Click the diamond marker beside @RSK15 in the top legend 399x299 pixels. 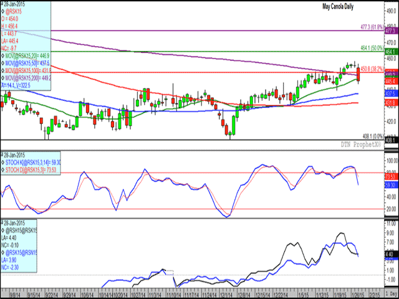pos(2,12)
